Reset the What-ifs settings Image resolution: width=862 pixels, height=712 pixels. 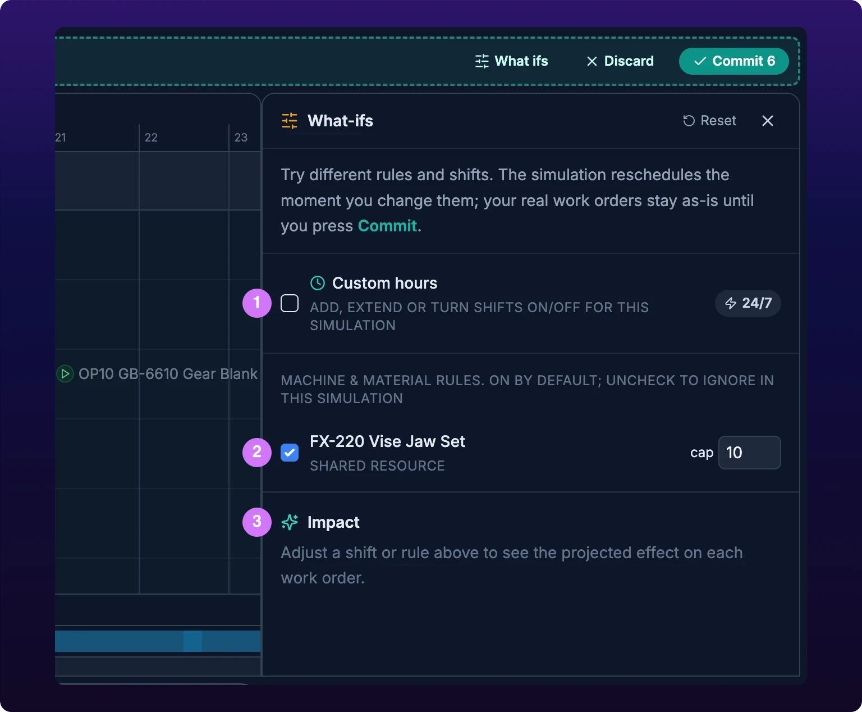point(709,121)
